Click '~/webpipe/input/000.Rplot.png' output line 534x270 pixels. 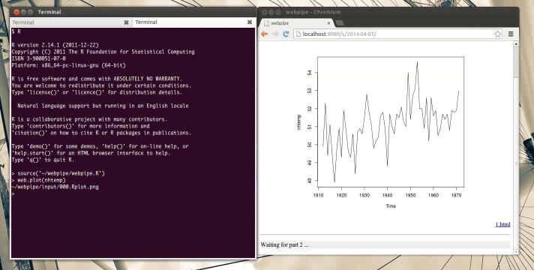55,187
